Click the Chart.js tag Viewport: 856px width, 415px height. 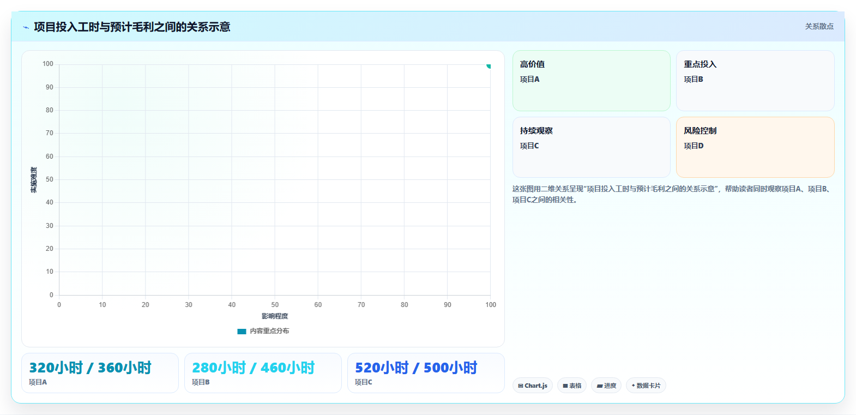[533, 386]
